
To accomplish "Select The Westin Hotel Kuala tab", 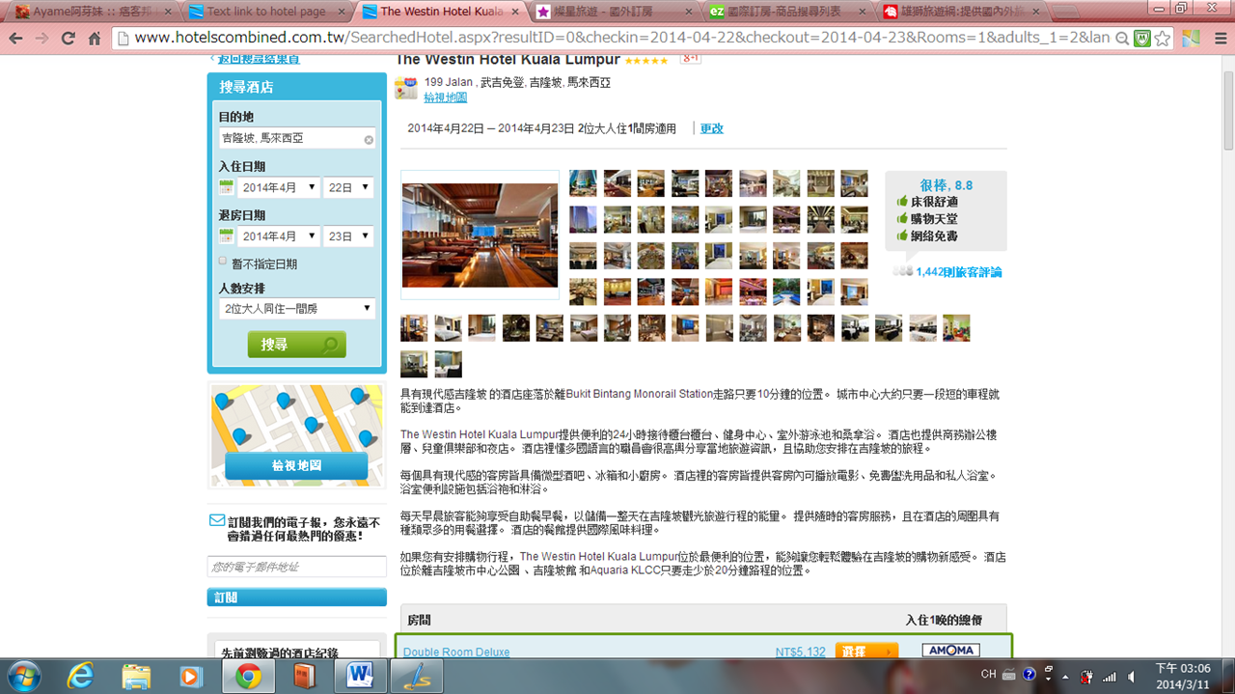I will click(439, 12).
